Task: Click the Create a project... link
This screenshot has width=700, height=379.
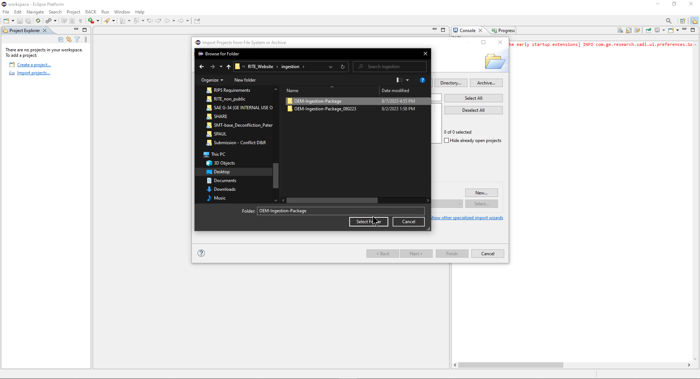Action: [34, 65]
